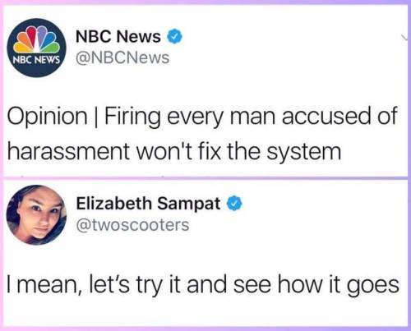Select the "Firing every man accused of" line
Image resolution: width=411 pixels, height=331 pixels.
point(251,117)
